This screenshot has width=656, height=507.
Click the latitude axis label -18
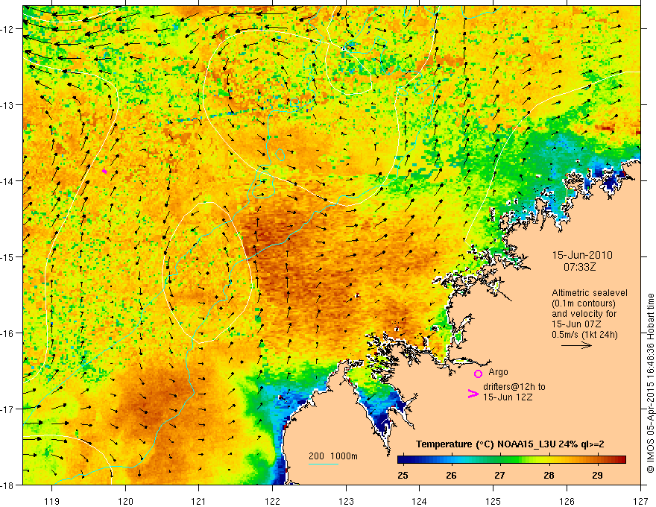click(x=8, y=485)
